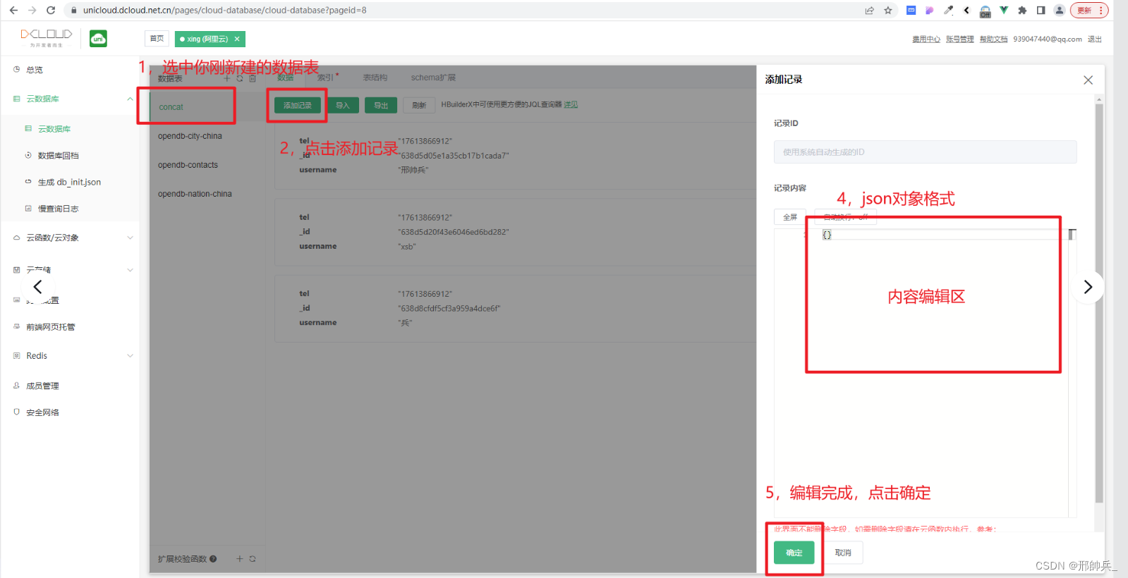Go to previous image with left arrow

click(x=38, y=287)
